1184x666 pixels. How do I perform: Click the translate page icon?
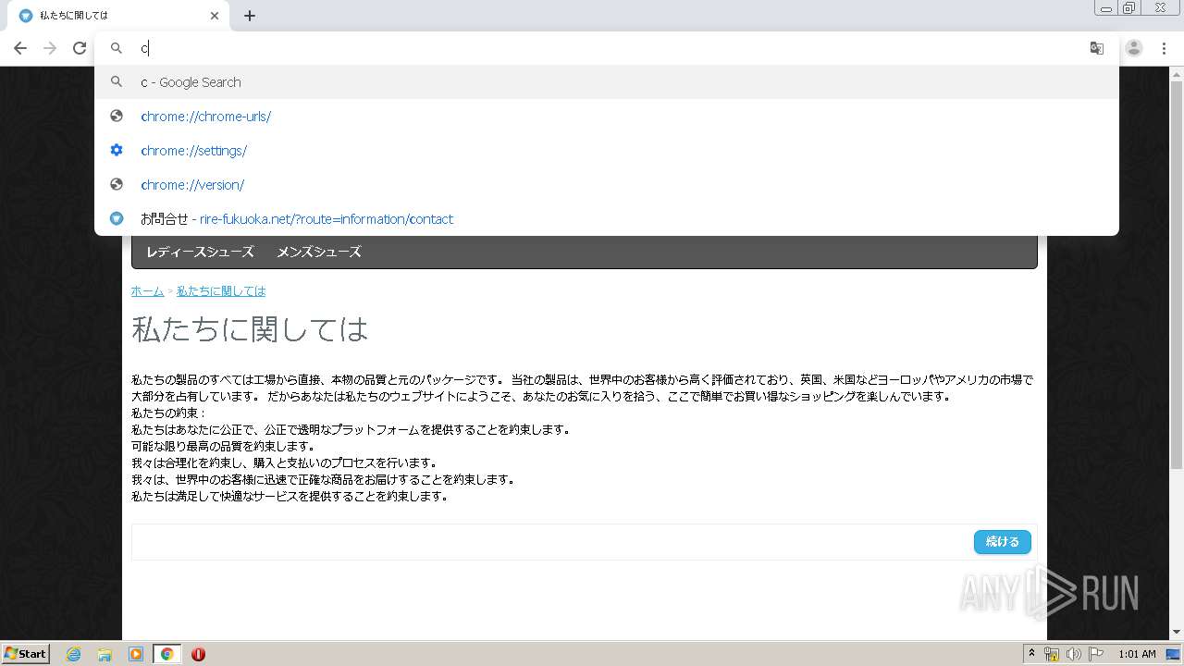click(1097, 48)
